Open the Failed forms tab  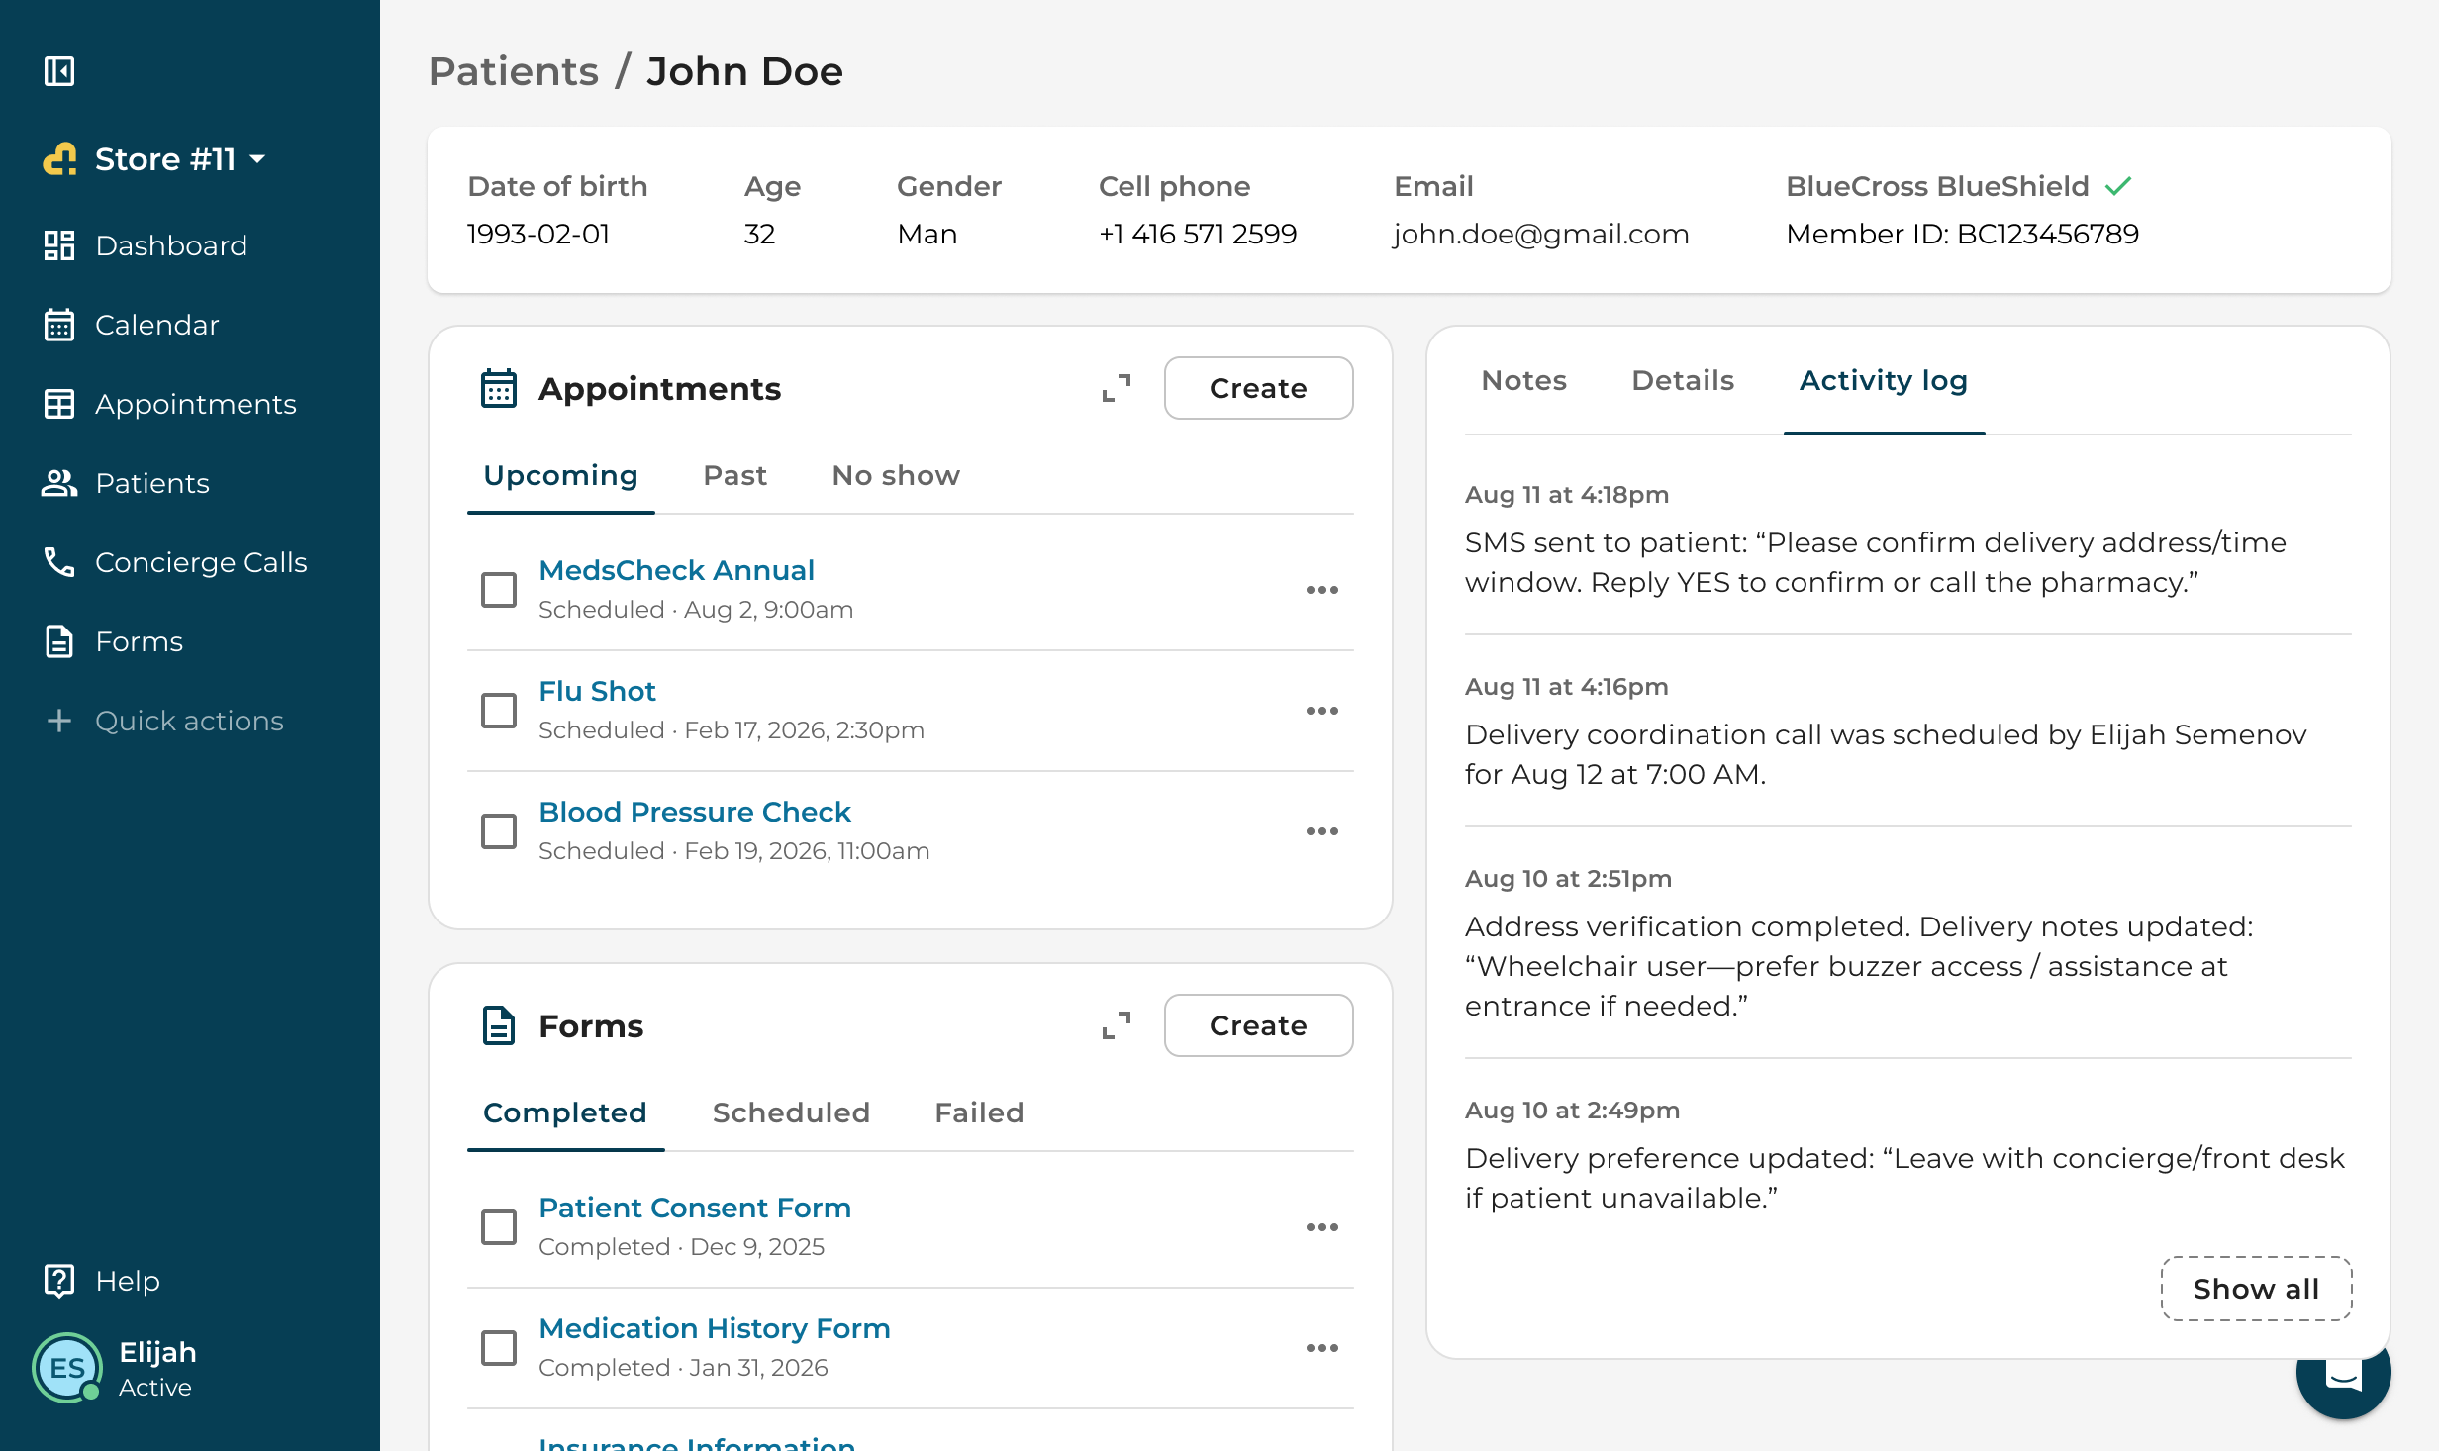pyautogui.click(x=979, y=1113)
